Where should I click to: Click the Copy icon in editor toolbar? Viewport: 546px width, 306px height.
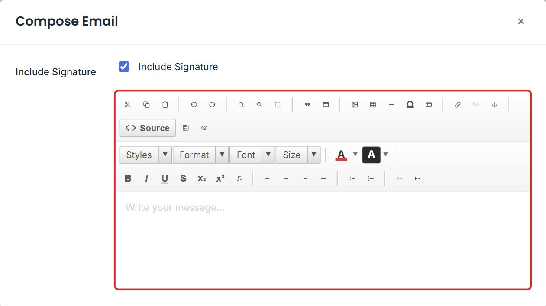146,105
